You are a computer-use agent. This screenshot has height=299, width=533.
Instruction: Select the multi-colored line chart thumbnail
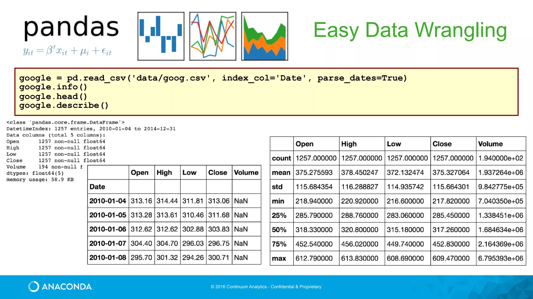[213, 36]
